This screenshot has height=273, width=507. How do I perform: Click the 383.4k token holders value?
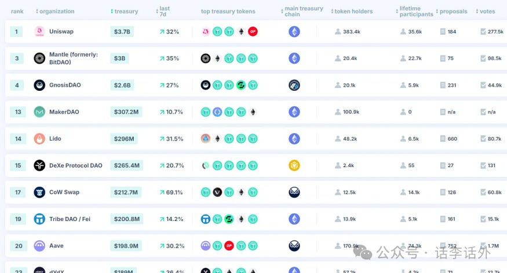pos(352,32)
